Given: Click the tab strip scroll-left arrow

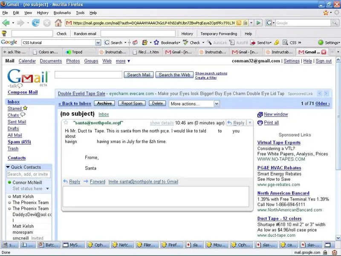Looking at the screenshot, I should click(5, 52).
